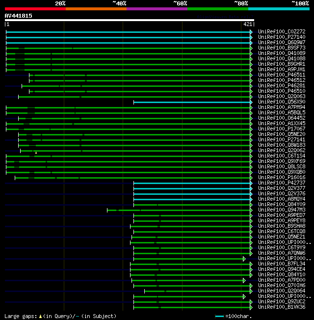The image size is (314, 320).
Task: Select the UniRef100_P46281 label
Action: coord(282,85)
